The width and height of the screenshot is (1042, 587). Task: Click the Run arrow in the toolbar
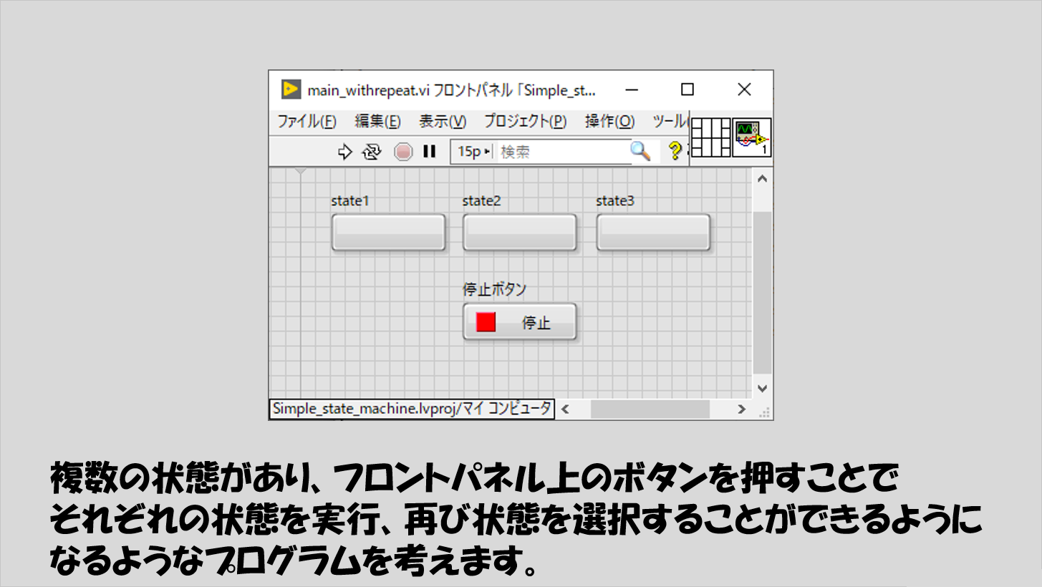click(345, 152)
